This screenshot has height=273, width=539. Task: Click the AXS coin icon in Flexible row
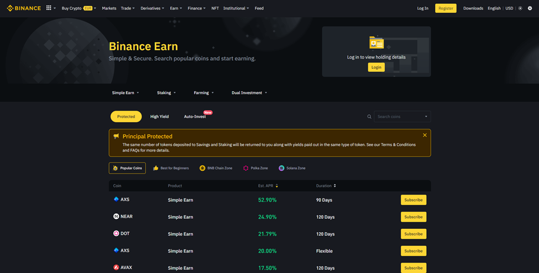tap(116, 250)
